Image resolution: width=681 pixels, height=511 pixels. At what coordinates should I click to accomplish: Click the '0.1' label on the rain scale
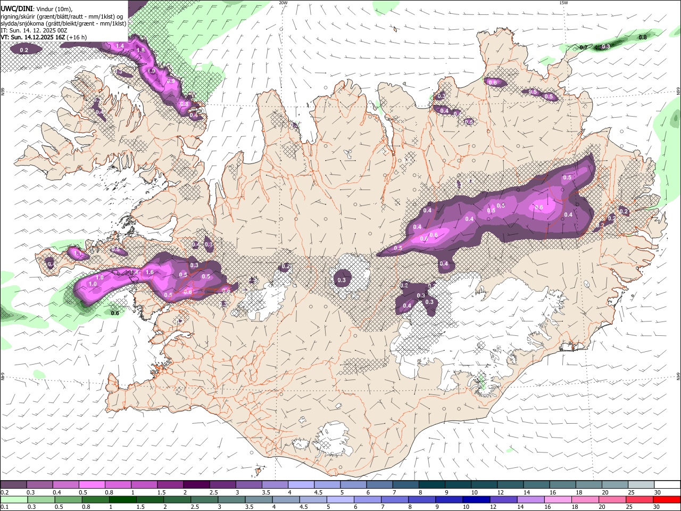click(5, 507)
